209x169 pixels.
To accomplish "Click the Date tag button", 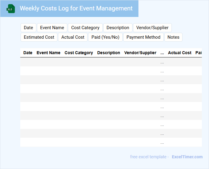I will pyautogui.click(x=28, y=28).
